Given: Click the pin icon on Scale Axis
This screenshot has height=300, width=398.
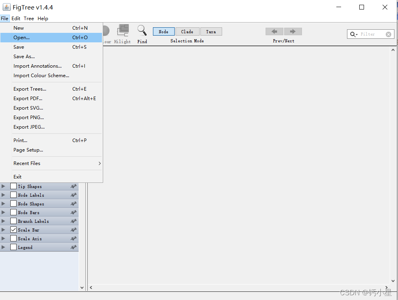Looking at the screenshot, I should click(x=74, y=239).
